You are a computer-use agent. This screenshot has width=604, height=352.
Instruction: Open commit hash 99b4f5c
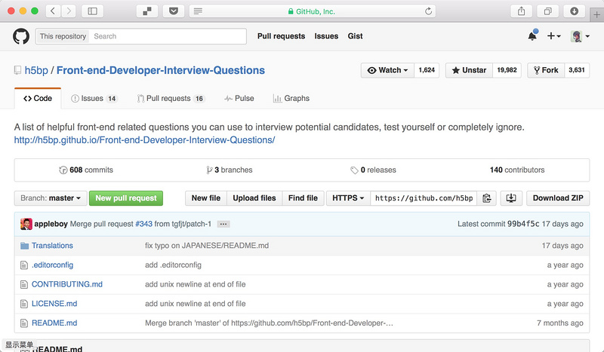point(523,224)
